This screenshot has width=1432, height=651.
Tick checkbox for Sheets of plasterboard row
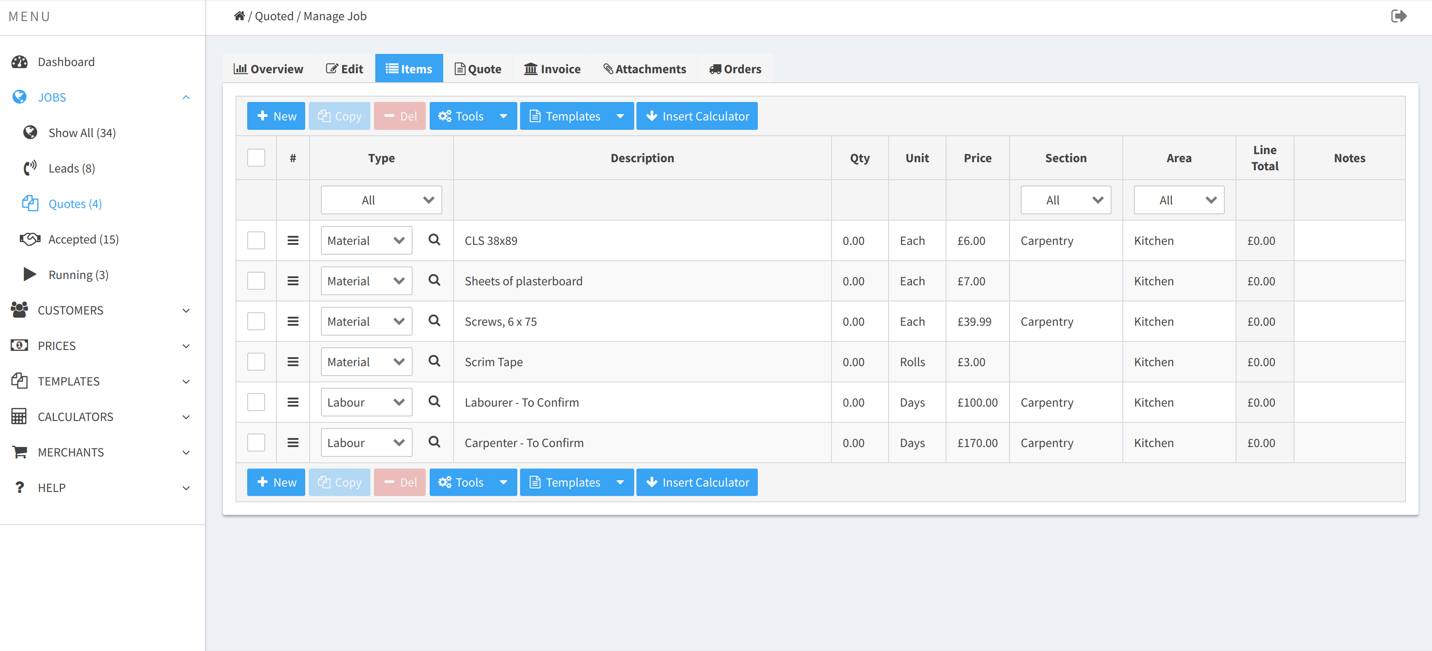256,281
